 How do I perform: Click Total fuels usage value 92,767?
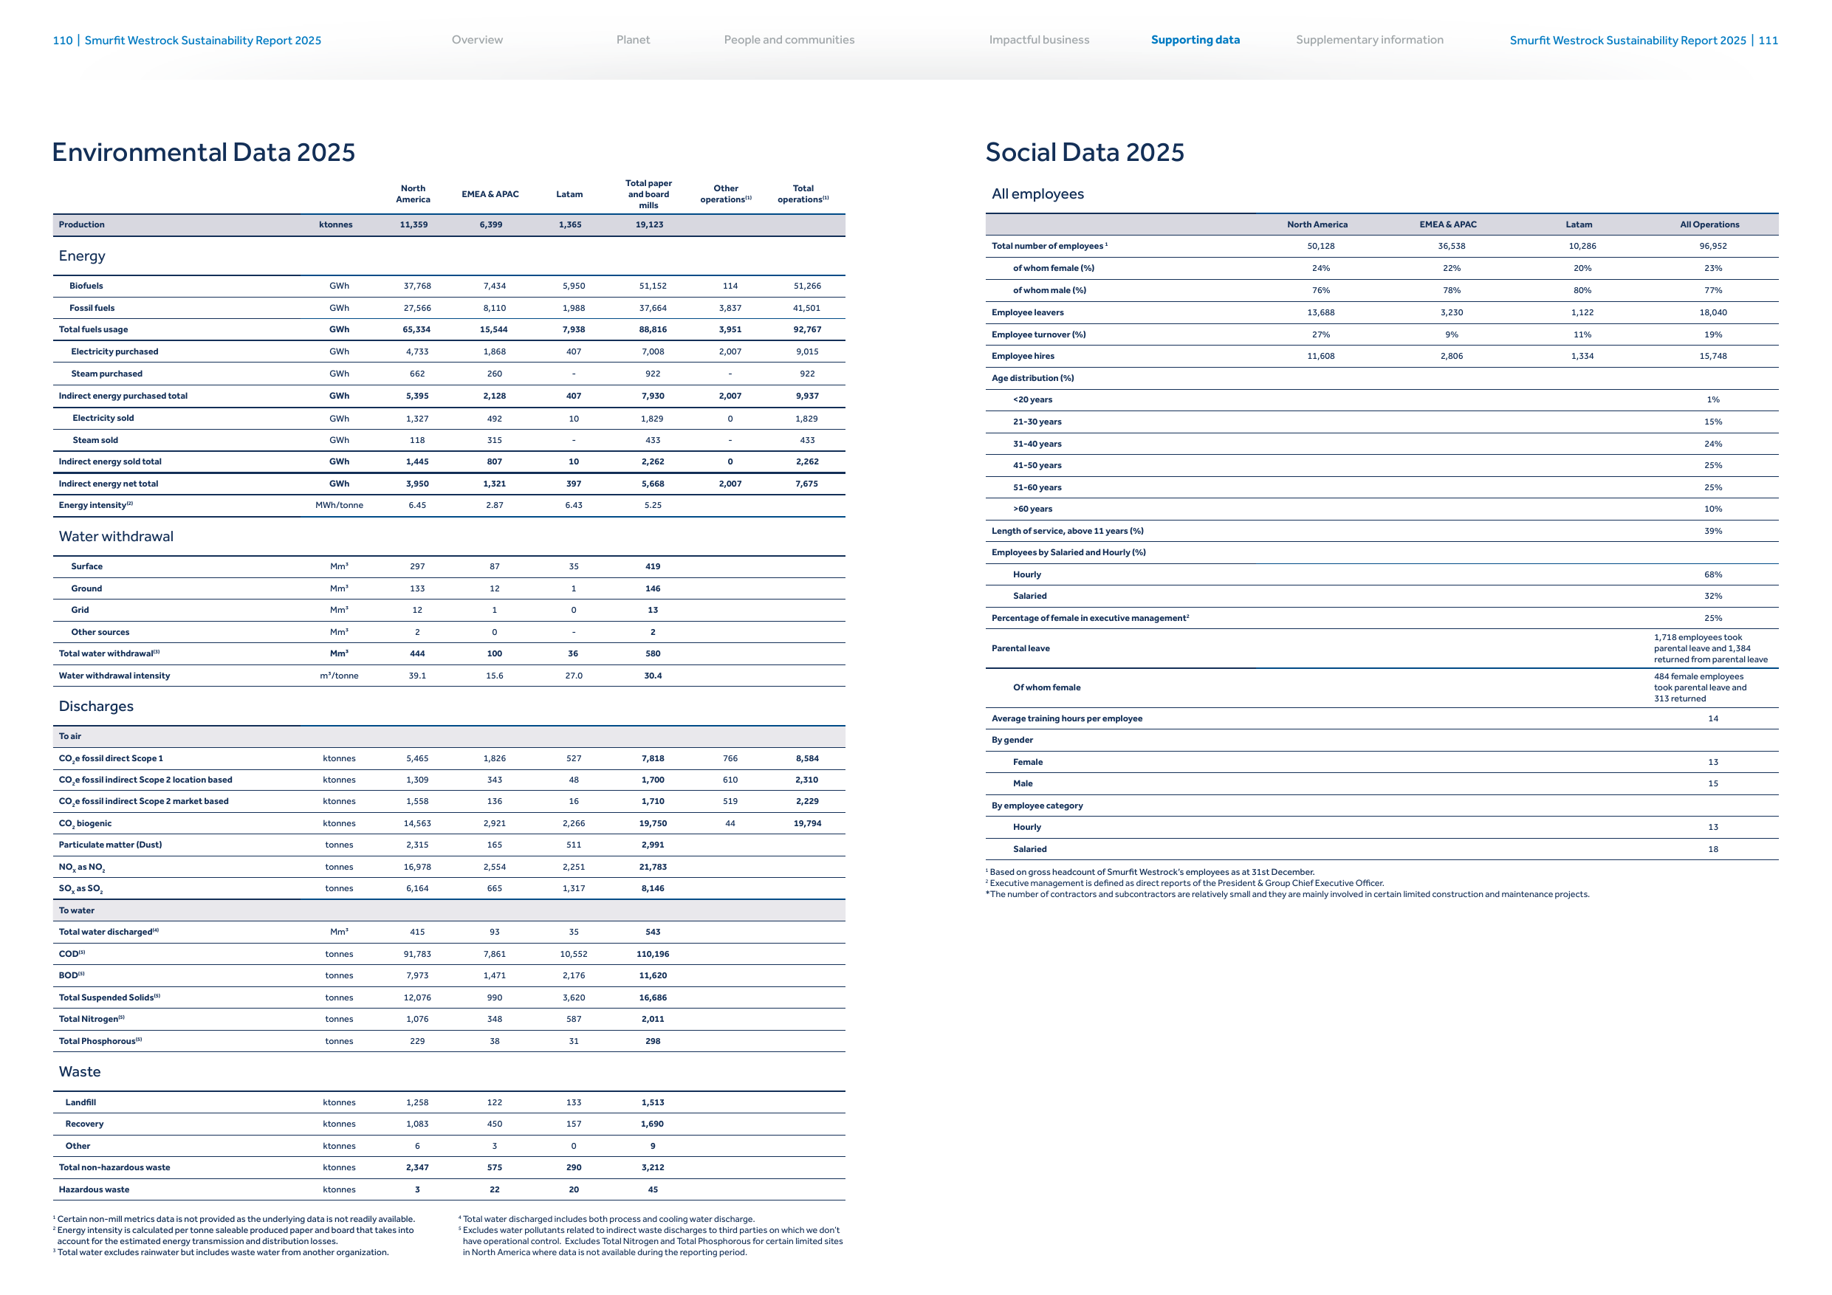click(x=806, y=329)
